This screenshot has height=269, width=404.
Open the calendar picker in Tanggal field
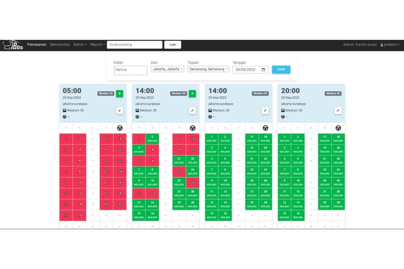tap(263, 69)
